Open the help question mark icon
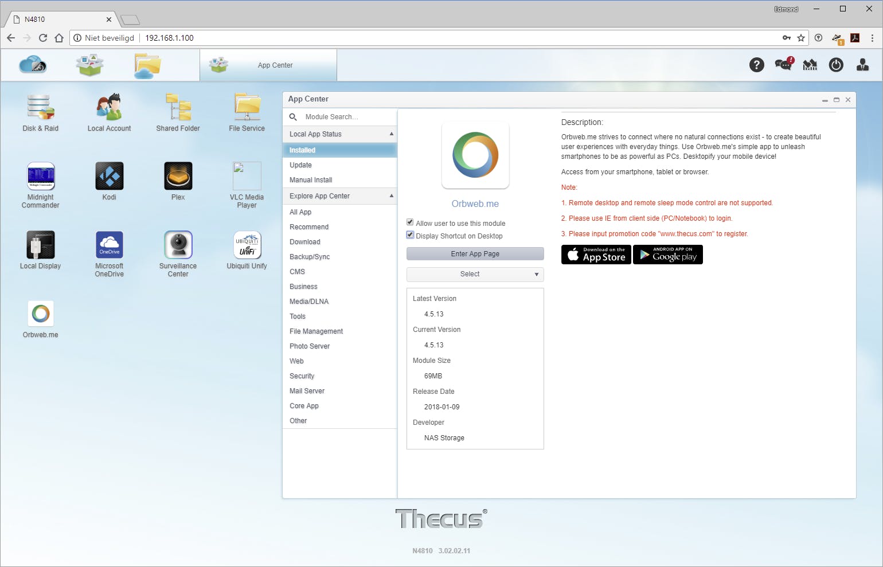 point(757,65)
